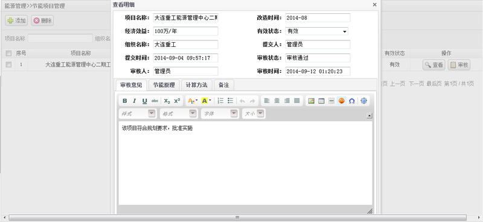483x222 pixels.
Task: Check the row 1 checkbox
Action: click(8, 65)
